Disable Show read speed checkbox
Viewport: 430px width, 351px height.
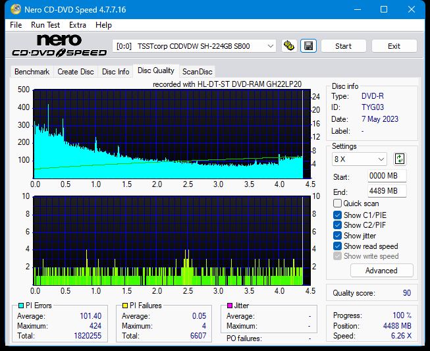click(x=338, y=246)
